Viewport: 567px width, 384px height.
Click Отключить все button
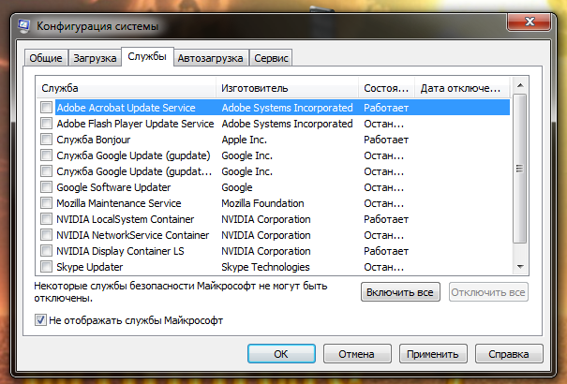pos(488,292)
